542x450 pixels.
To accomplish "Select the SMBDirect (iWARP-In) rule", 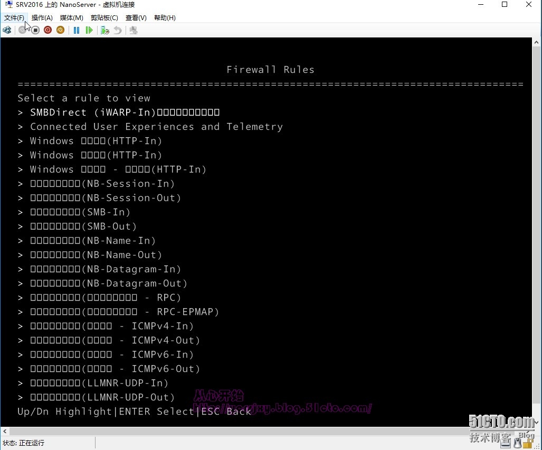I will pyautogui.click(x=119, y=112).
